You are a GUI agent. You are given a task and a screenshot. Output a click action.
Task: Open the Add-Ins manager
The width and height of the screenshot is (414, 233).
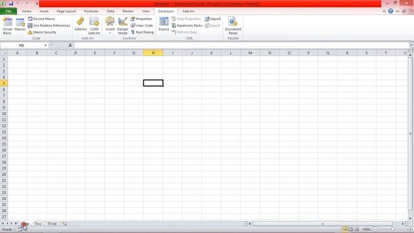(80, 24)
